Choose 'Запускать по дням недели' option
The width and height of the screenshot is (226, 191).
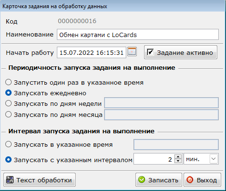click(8, 103)
